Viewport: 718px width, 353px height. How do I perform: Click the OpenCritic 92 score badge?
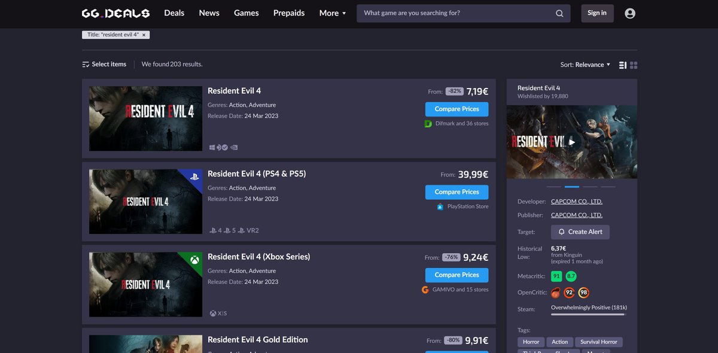(x=570, y=293)
